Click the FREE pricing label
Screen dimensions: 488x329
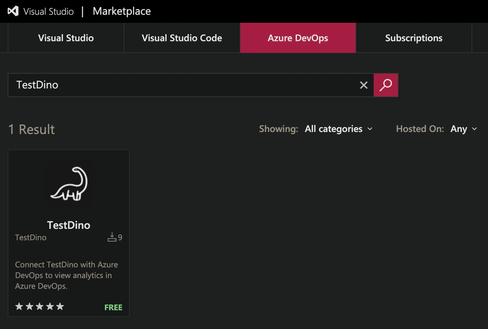pos(113,307)
